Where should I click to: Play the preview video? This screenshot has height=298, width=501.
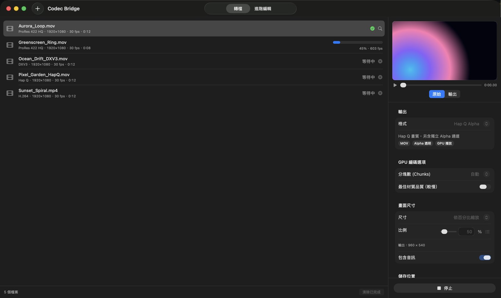(395, 85)
